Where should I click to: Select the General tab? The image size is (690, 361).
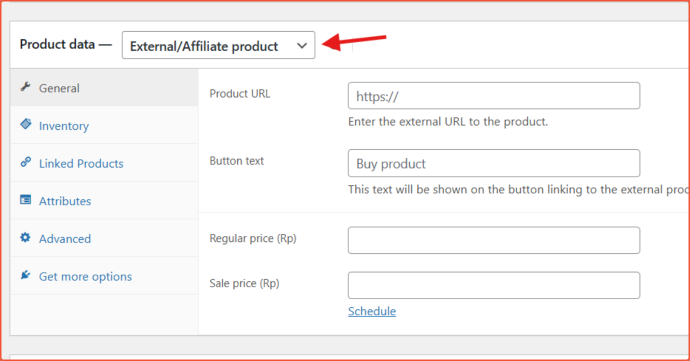[x=59, y=88]
